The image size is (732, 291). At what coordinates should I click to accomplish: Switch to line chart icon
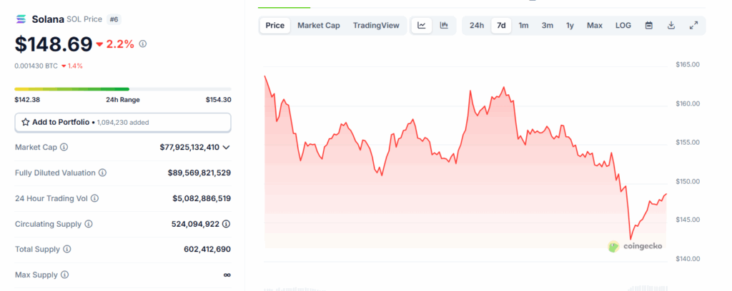(422, 26)
